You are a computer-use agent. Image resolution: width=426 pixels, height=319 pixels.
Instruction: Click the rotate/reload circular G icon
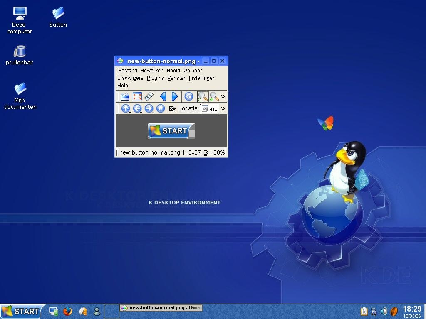[x=189, y=96]
